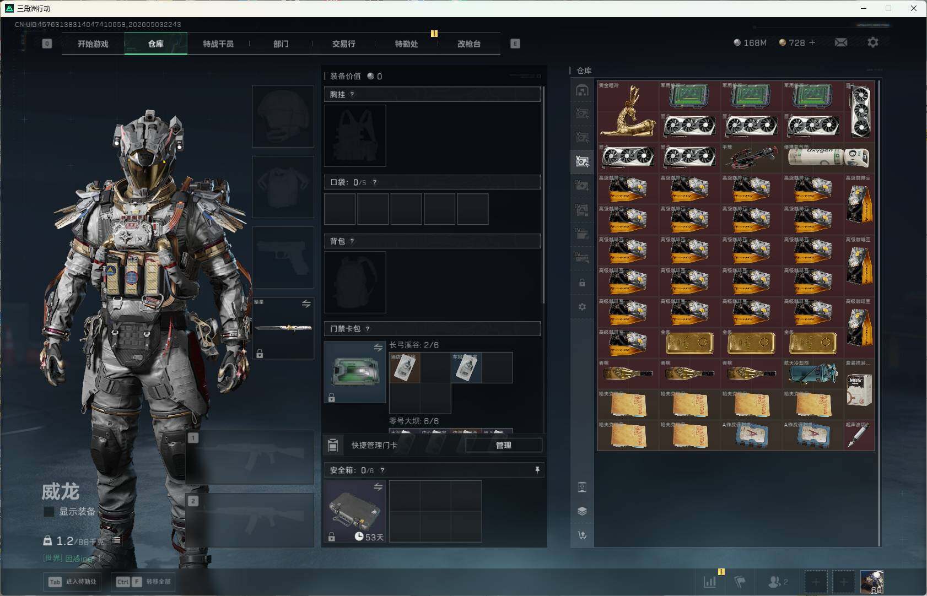Show help for 门禁卡包 keycard case
The width and height of the screenshot is (927, 596).
pos(368,329)
